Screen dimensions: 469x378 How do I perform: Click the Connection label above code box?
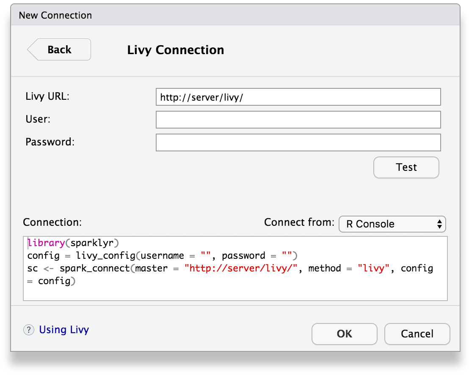(x=52, y=222)
